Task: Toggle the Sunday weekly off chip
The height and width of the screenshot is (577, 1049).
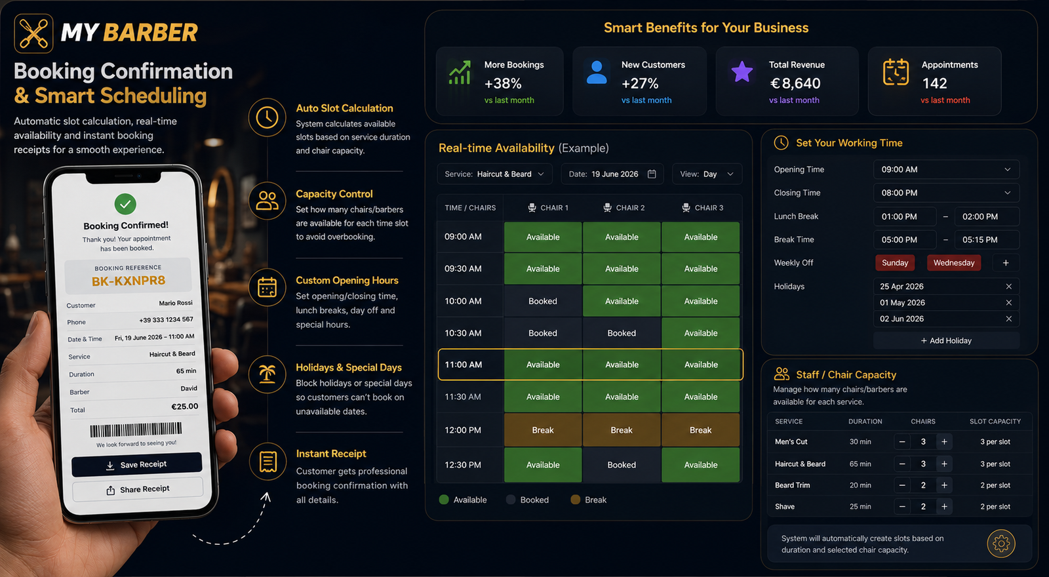Action: 895,263
